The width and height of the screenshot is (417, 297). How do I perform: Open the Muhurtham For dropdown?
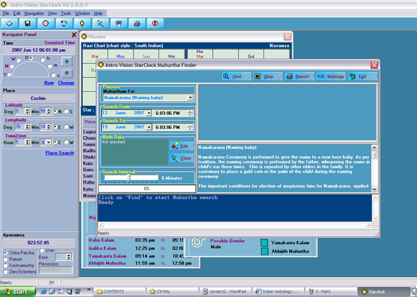190,97
